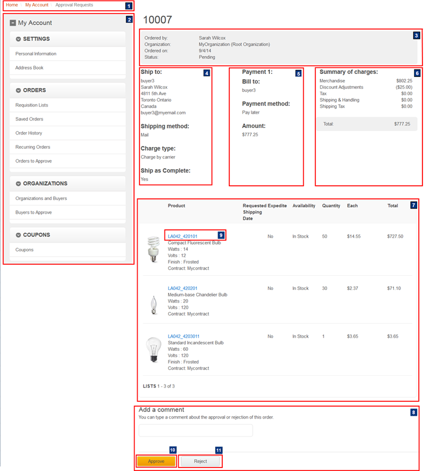Click Standard Incandescent Bulb thumbnail
Screen dimensions: 429x471
pyautogui.click(x=154, y=350)
